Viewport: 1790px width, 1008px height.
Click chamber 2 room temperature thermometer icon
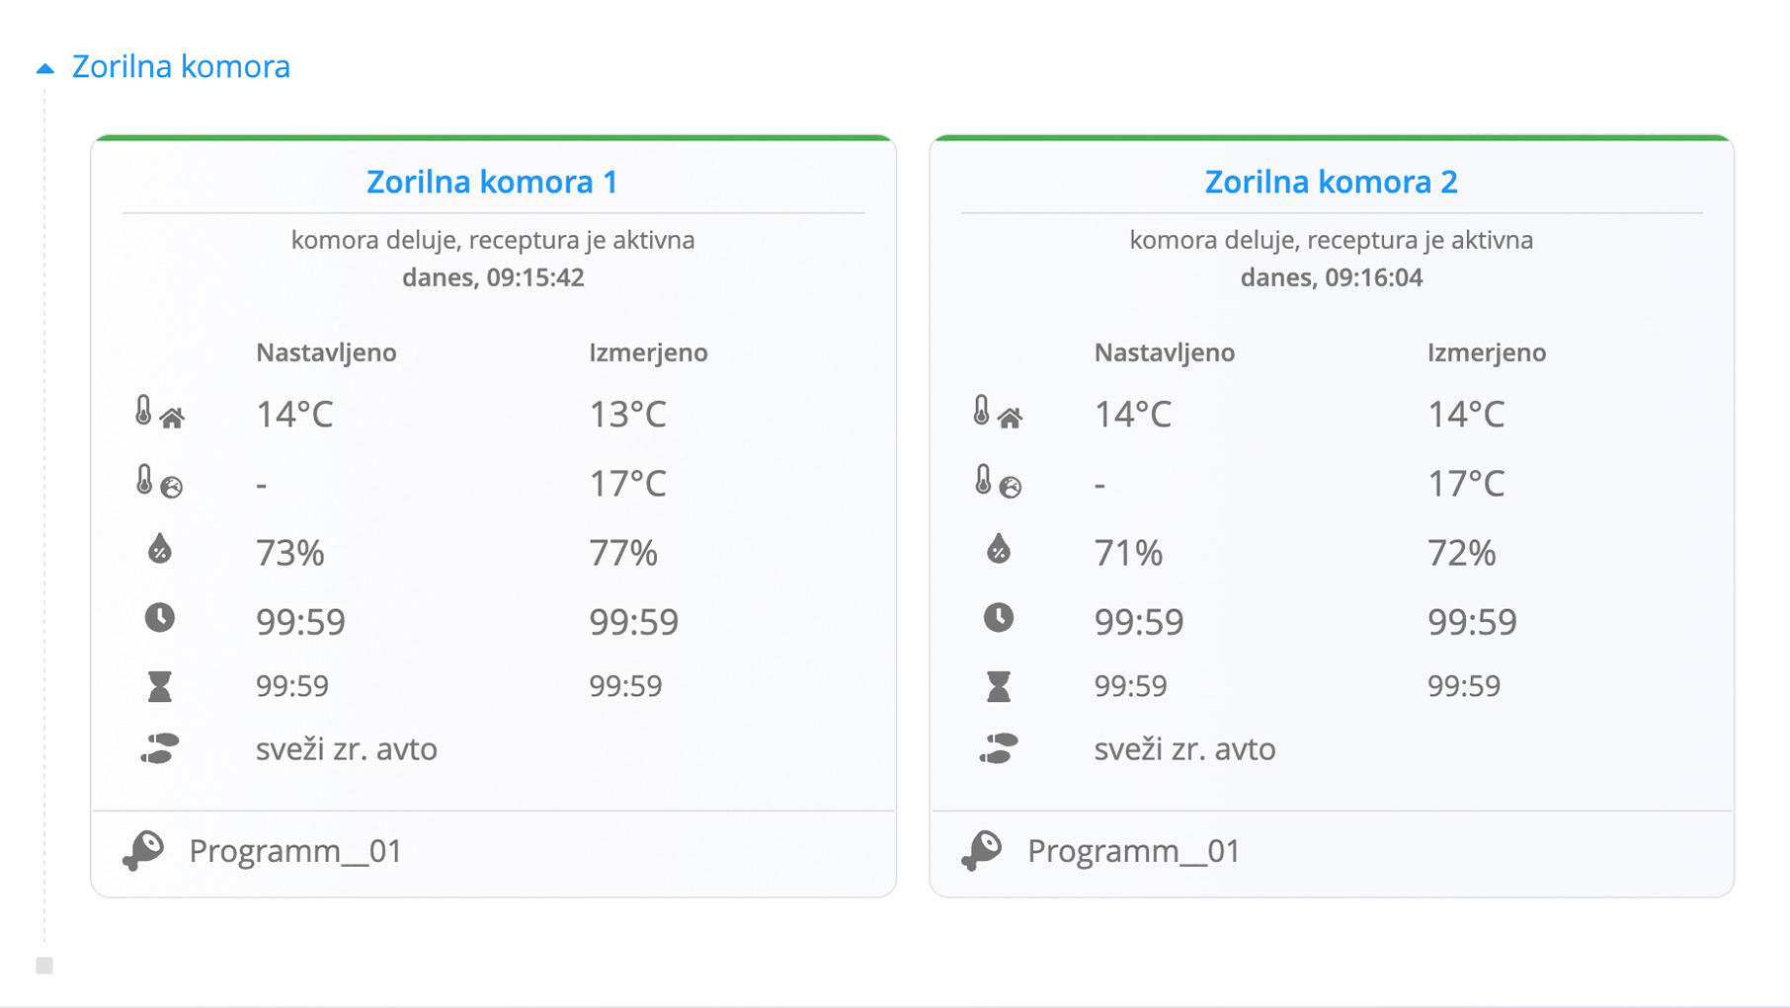click(998, 413)
